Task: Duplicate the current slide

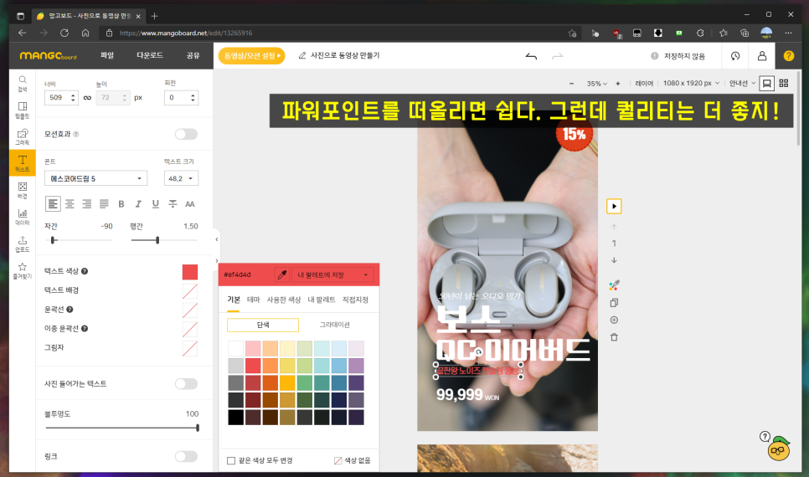Action: point(614,303)
